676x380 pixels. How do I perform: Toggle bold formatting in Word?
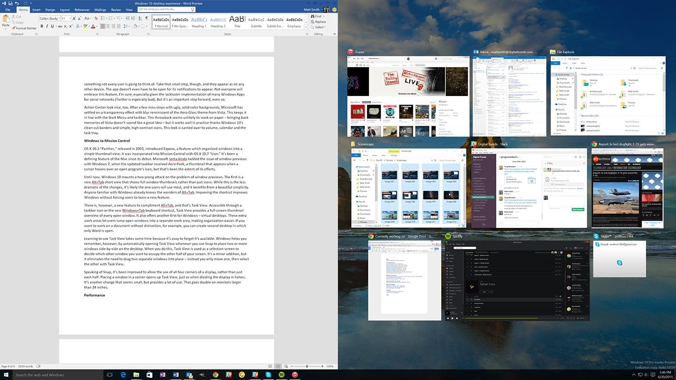click(42, 26)
